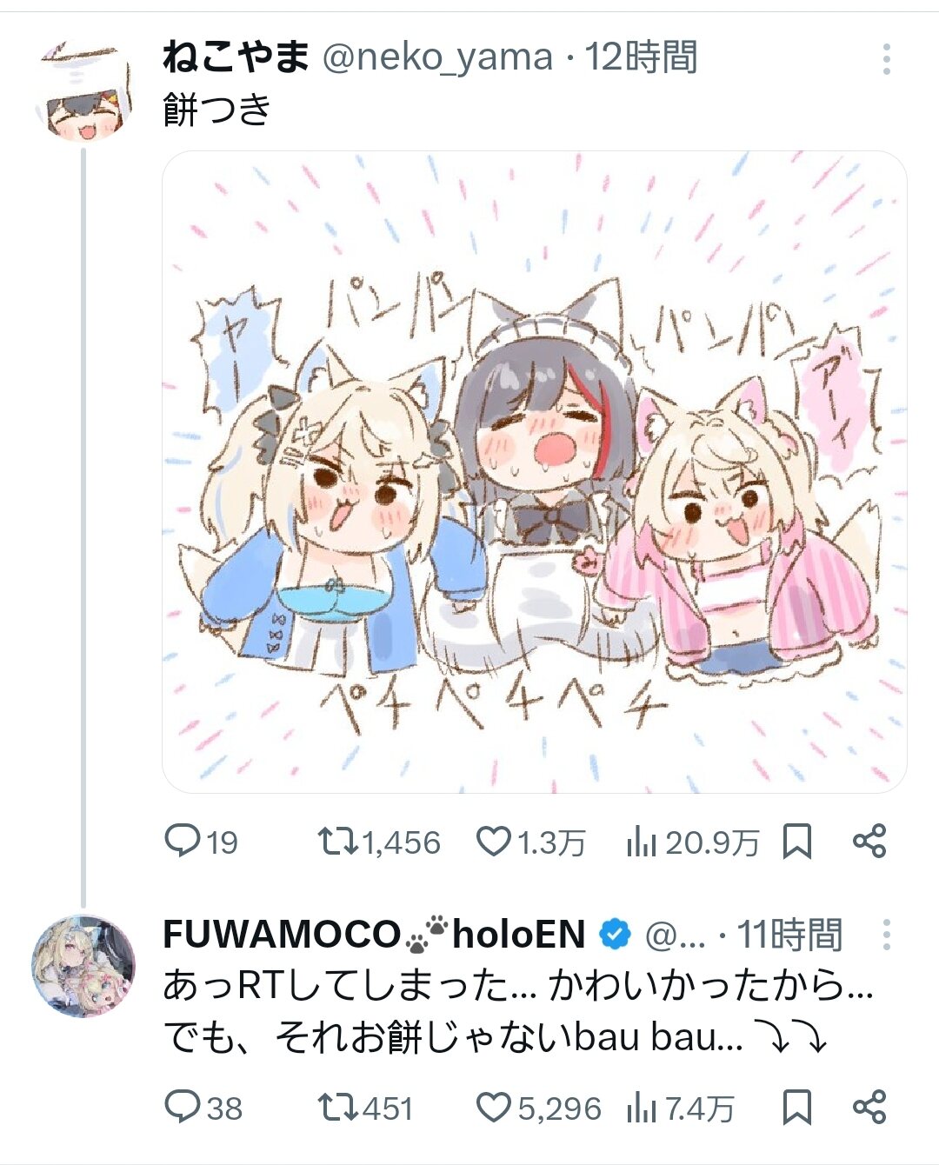Reply to FUWAMOCO's post with 38 replies

click(x=203, y=1108)
